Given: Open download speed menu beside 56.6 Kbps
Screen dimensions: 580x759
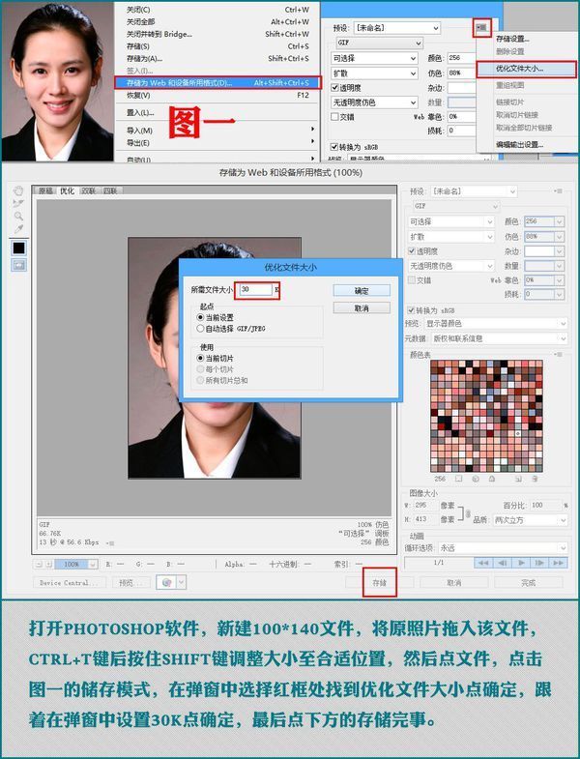Looking at the screenshot, I should (111, 543).
